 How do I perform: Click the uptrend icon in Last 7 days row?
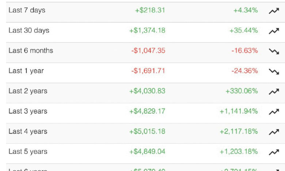[x=274, y=11]
